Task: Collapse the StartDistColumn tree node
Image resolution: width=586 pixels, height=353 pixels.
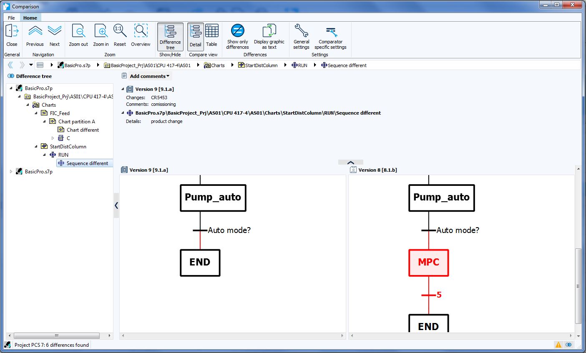Action: point(36,146)
